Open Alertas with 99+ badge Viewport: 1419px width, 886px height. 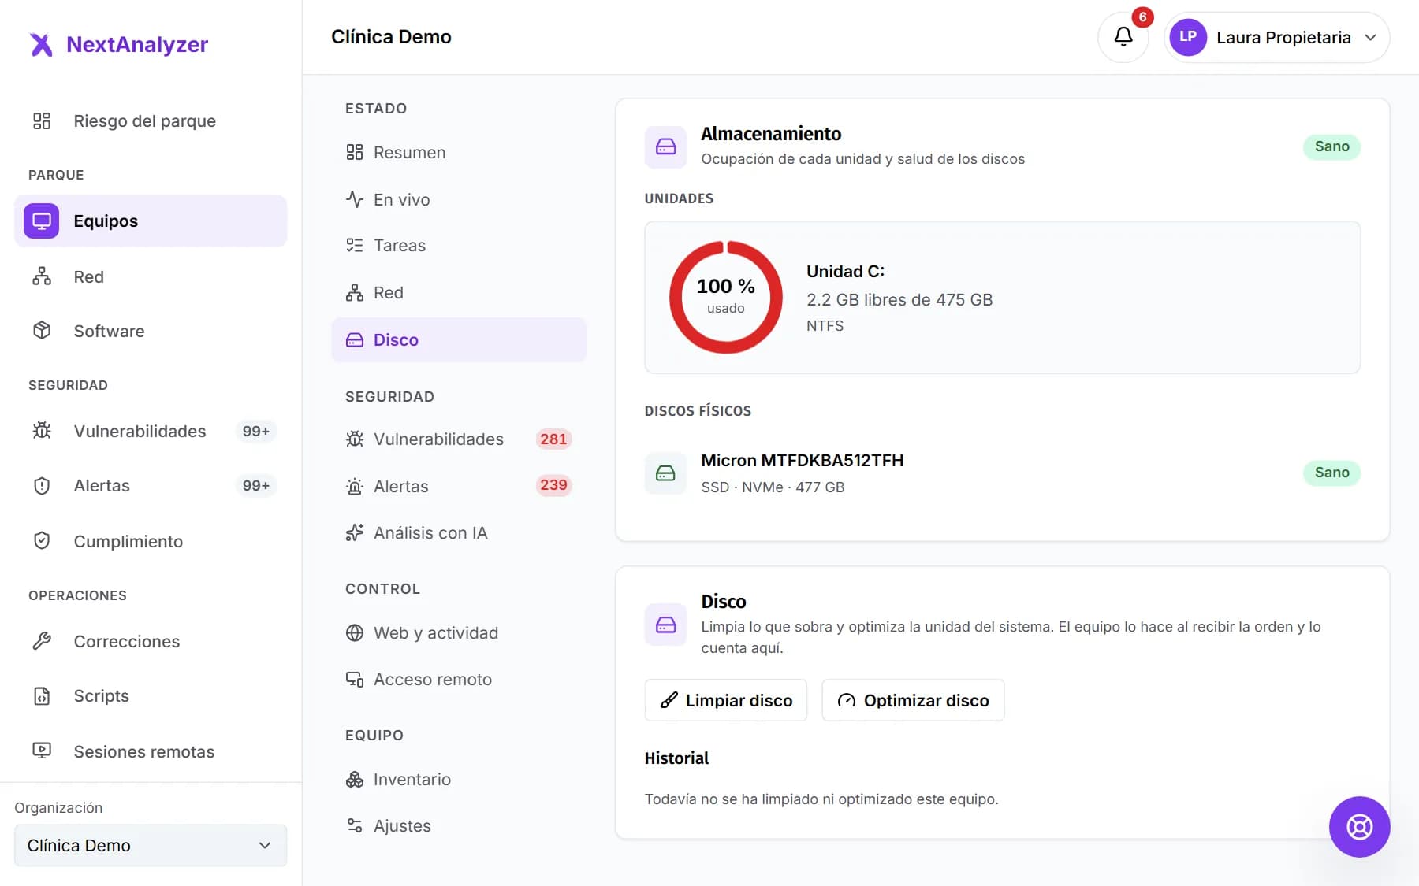tap(151, 486)
